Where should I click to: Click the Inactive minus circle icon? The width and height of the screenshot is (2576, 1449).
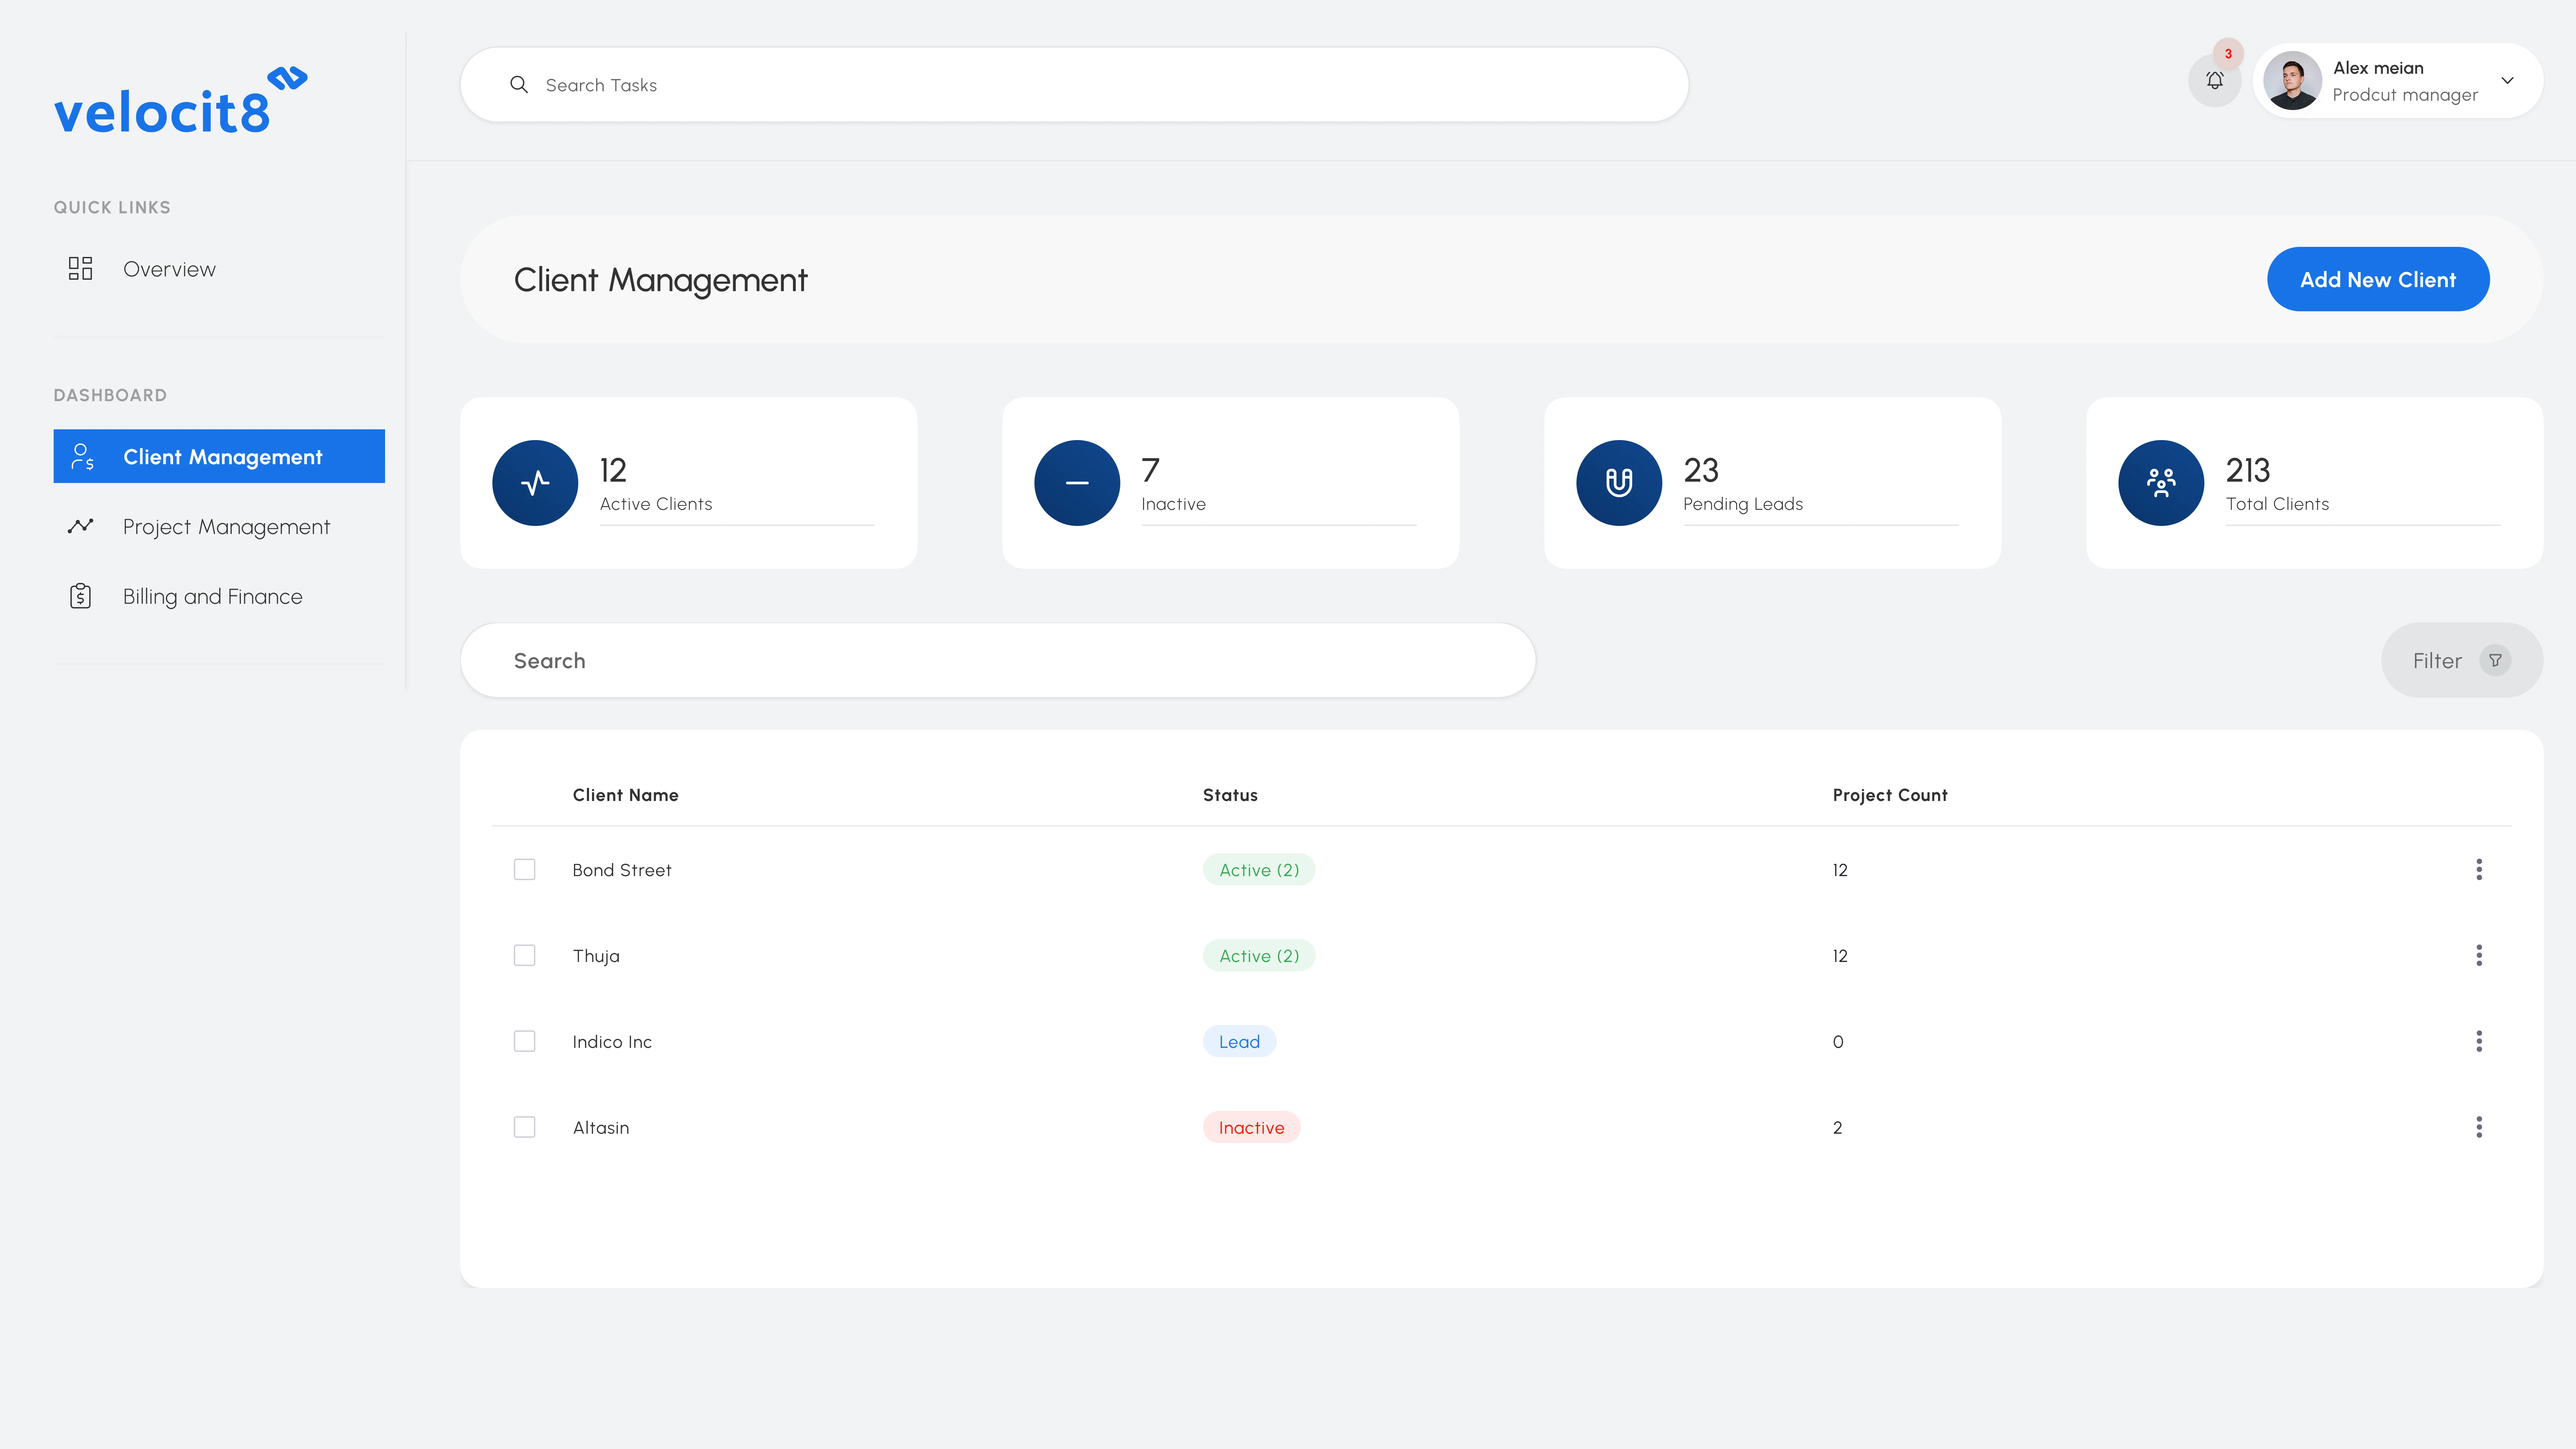(x=1077, y=483)
